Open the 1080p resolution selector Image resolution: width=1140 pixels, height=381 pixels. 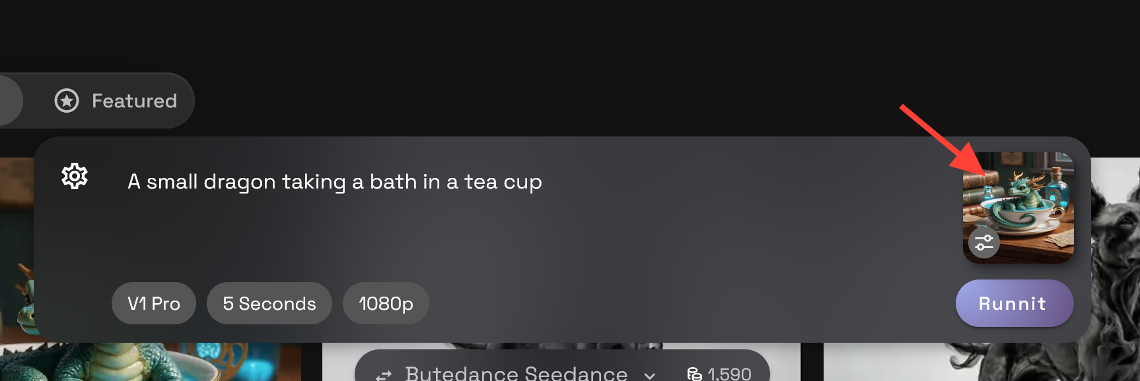386,303
